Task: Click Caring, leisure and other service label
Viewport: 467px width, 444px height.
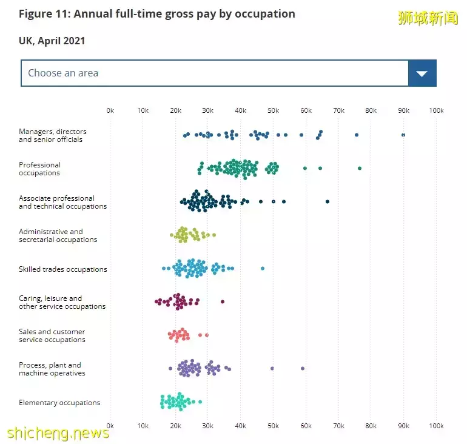Action: [x=62, y=302]
